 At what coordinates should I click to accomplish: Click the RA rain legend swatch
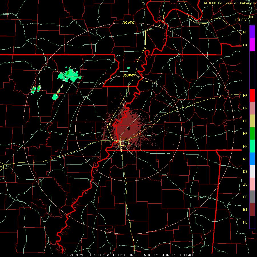pyautogui.click(x=252, y=146)
